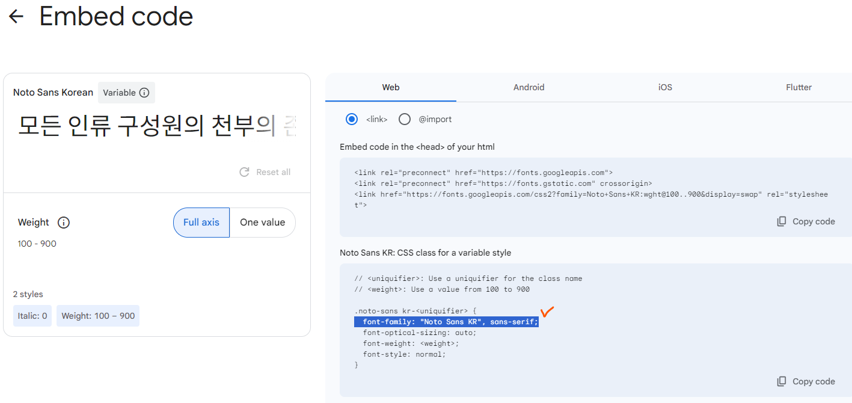Select the <link> radio button

[x=352, y=119]
